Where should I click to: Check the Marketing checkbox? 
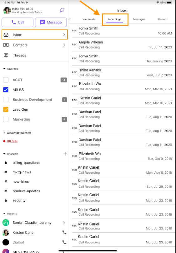click(x=6, y=119)
